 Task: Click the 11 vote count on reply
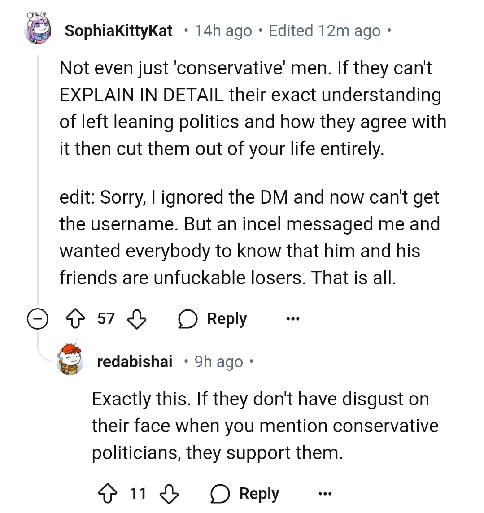click(138, 494)
